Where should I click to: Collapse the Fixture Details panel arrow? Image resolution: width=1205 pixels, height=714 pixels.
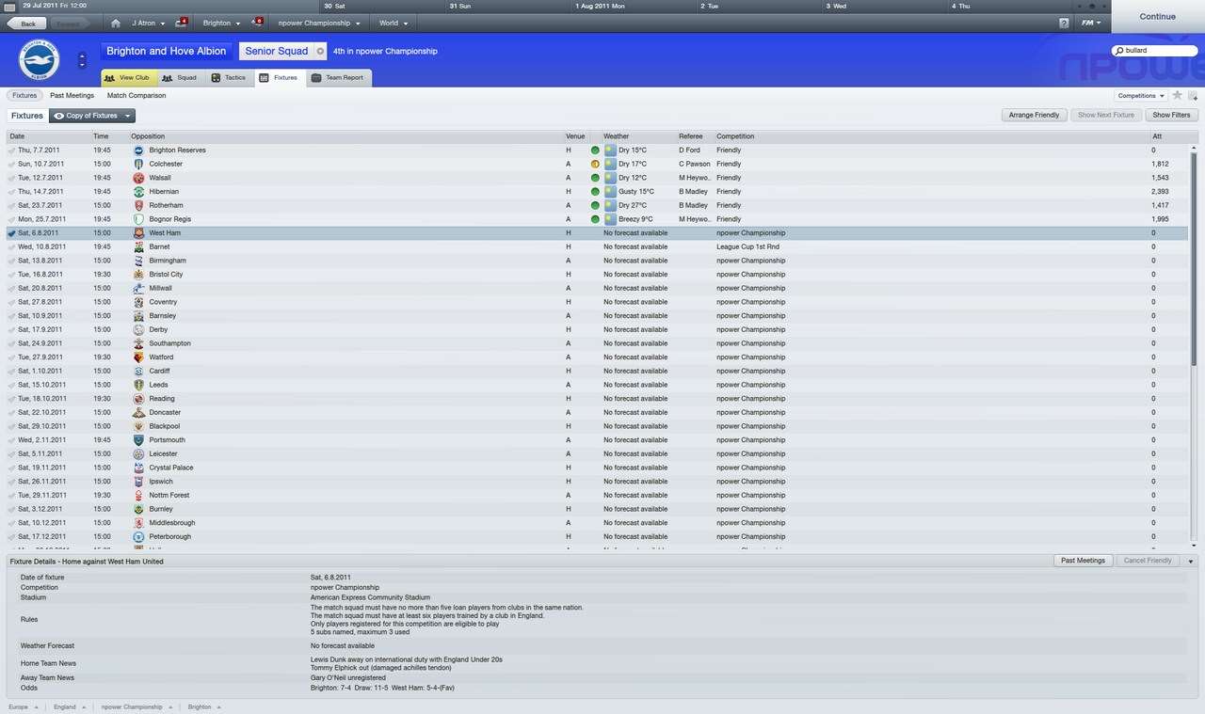1191,561
